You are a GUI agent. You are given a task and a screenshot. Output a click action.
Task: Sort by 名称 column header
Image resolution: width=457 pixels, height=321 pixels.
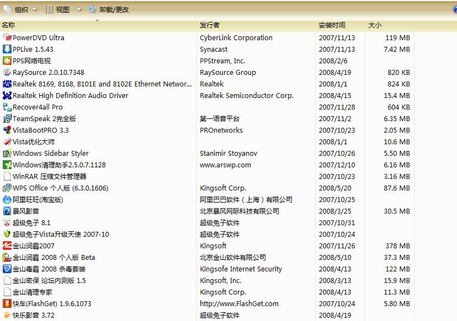(99, 25)
